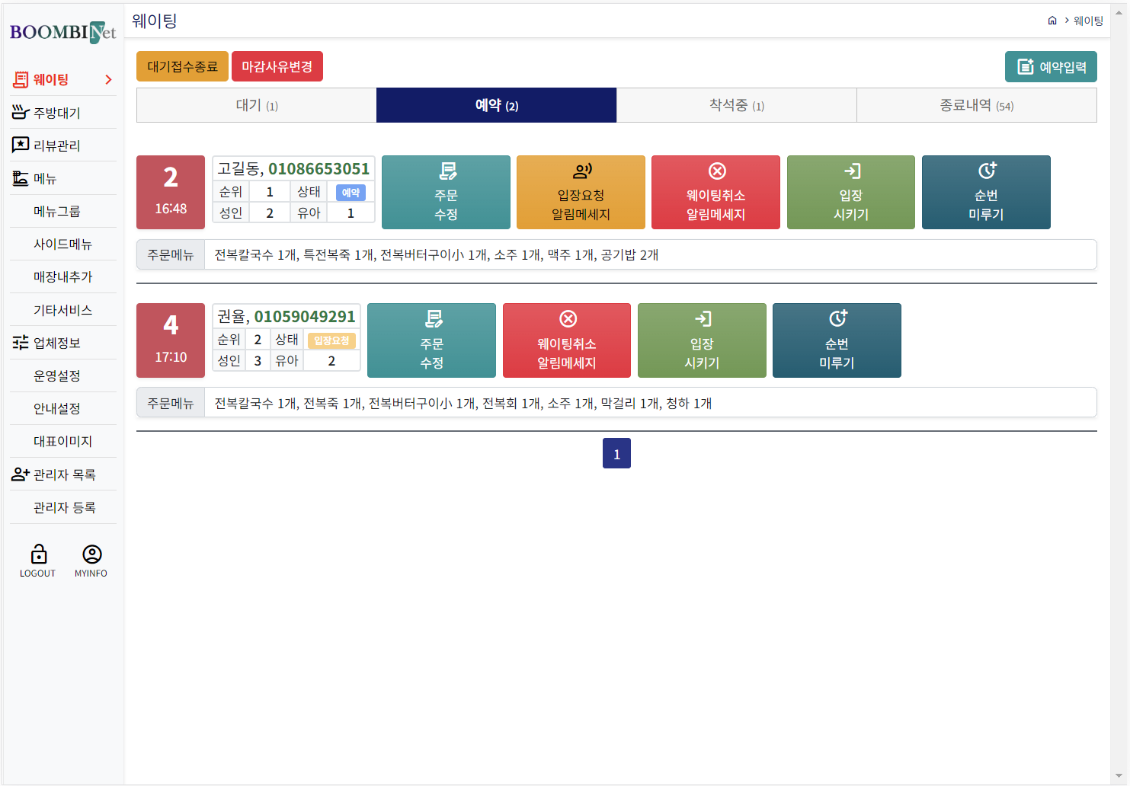
Task: Cancel waiting for 고길동 reservation
Action: [x=715, y=193]
